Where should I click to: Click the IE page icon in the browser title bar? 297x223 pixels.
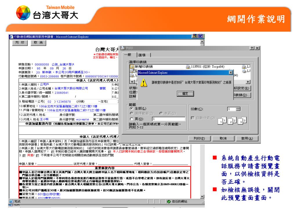pyautogui.click(x=11, y=37)
